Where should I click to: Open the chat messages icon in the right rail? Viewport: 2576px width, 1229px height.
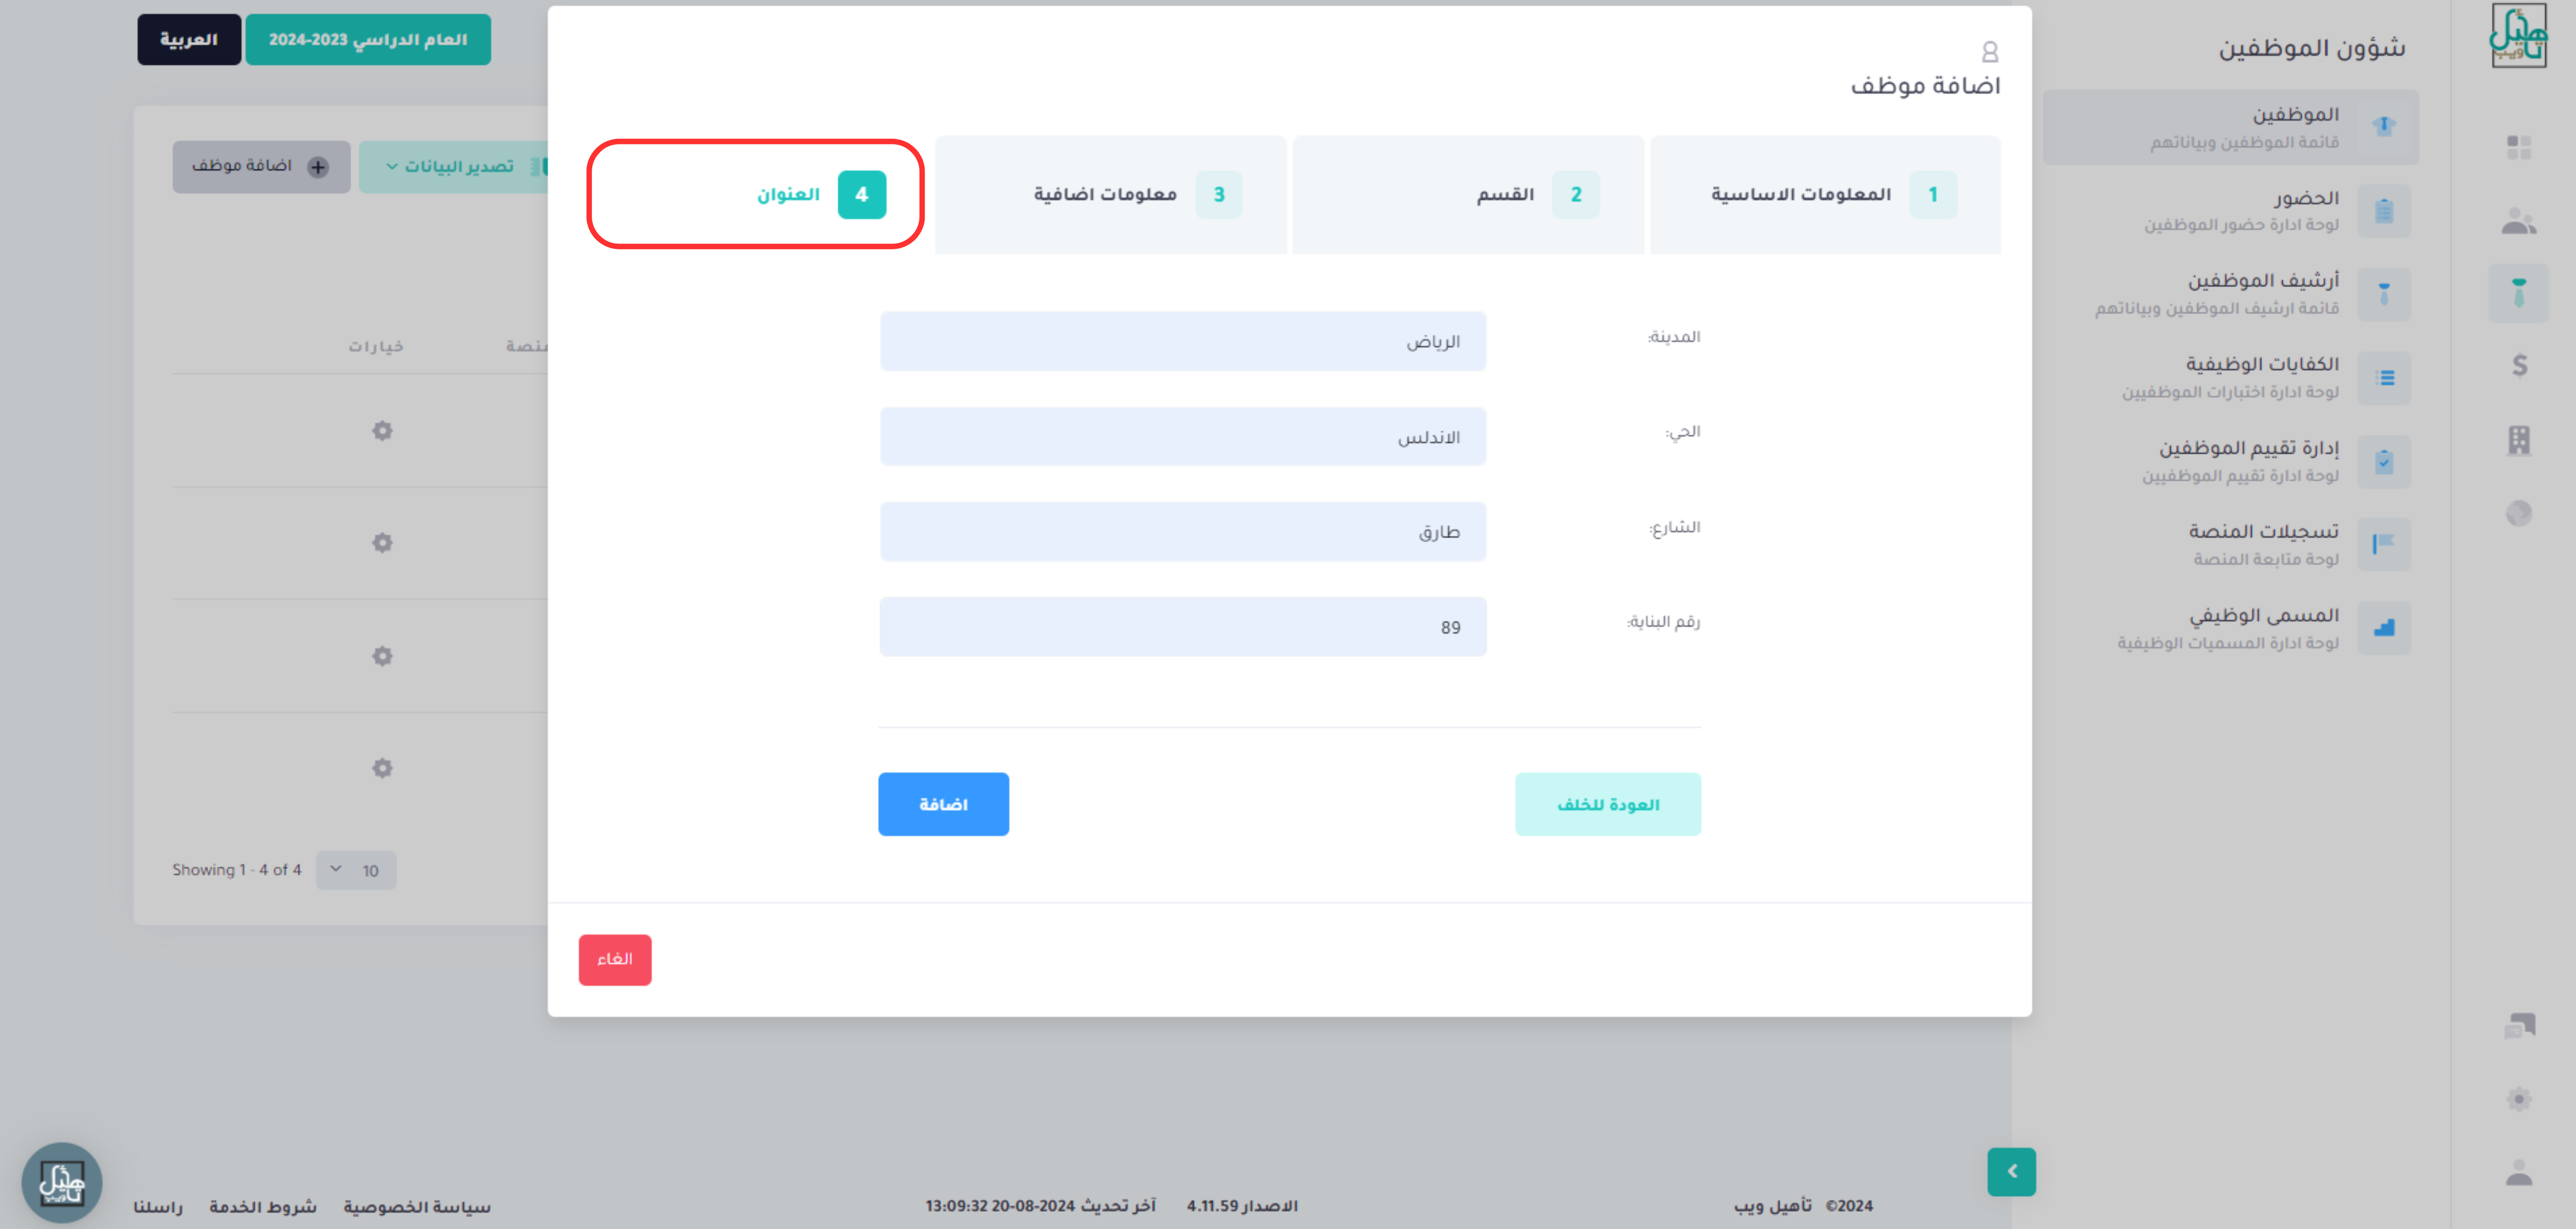point(2519,1025)
